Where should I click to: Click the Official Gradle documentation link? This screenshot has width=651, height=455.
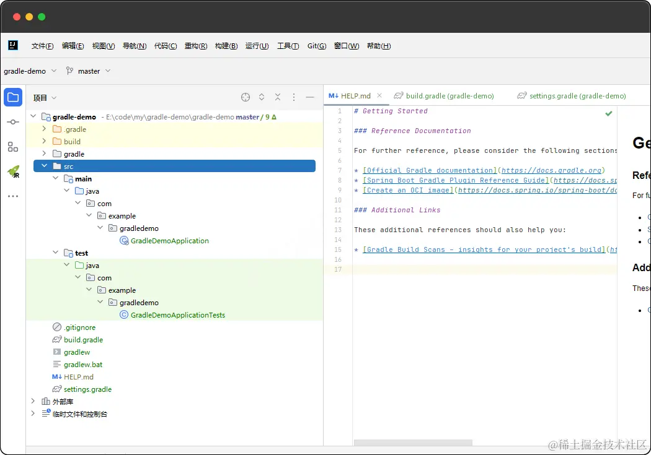[430, 170]
